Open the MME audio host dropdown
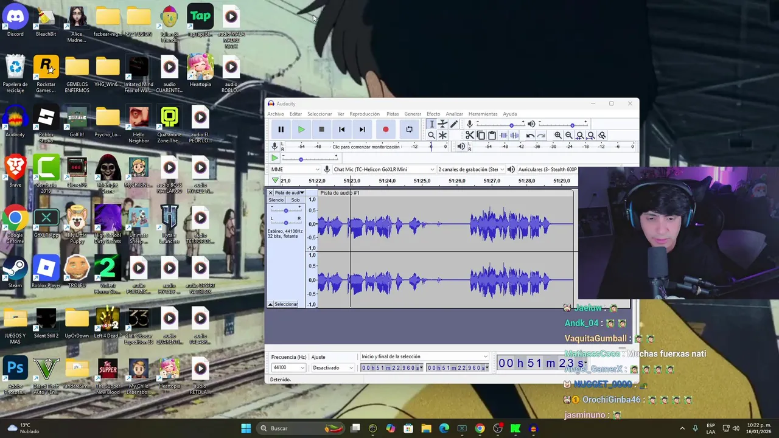Image resolution: width=779 pixels, height=438 pixels. pos(295,169)
